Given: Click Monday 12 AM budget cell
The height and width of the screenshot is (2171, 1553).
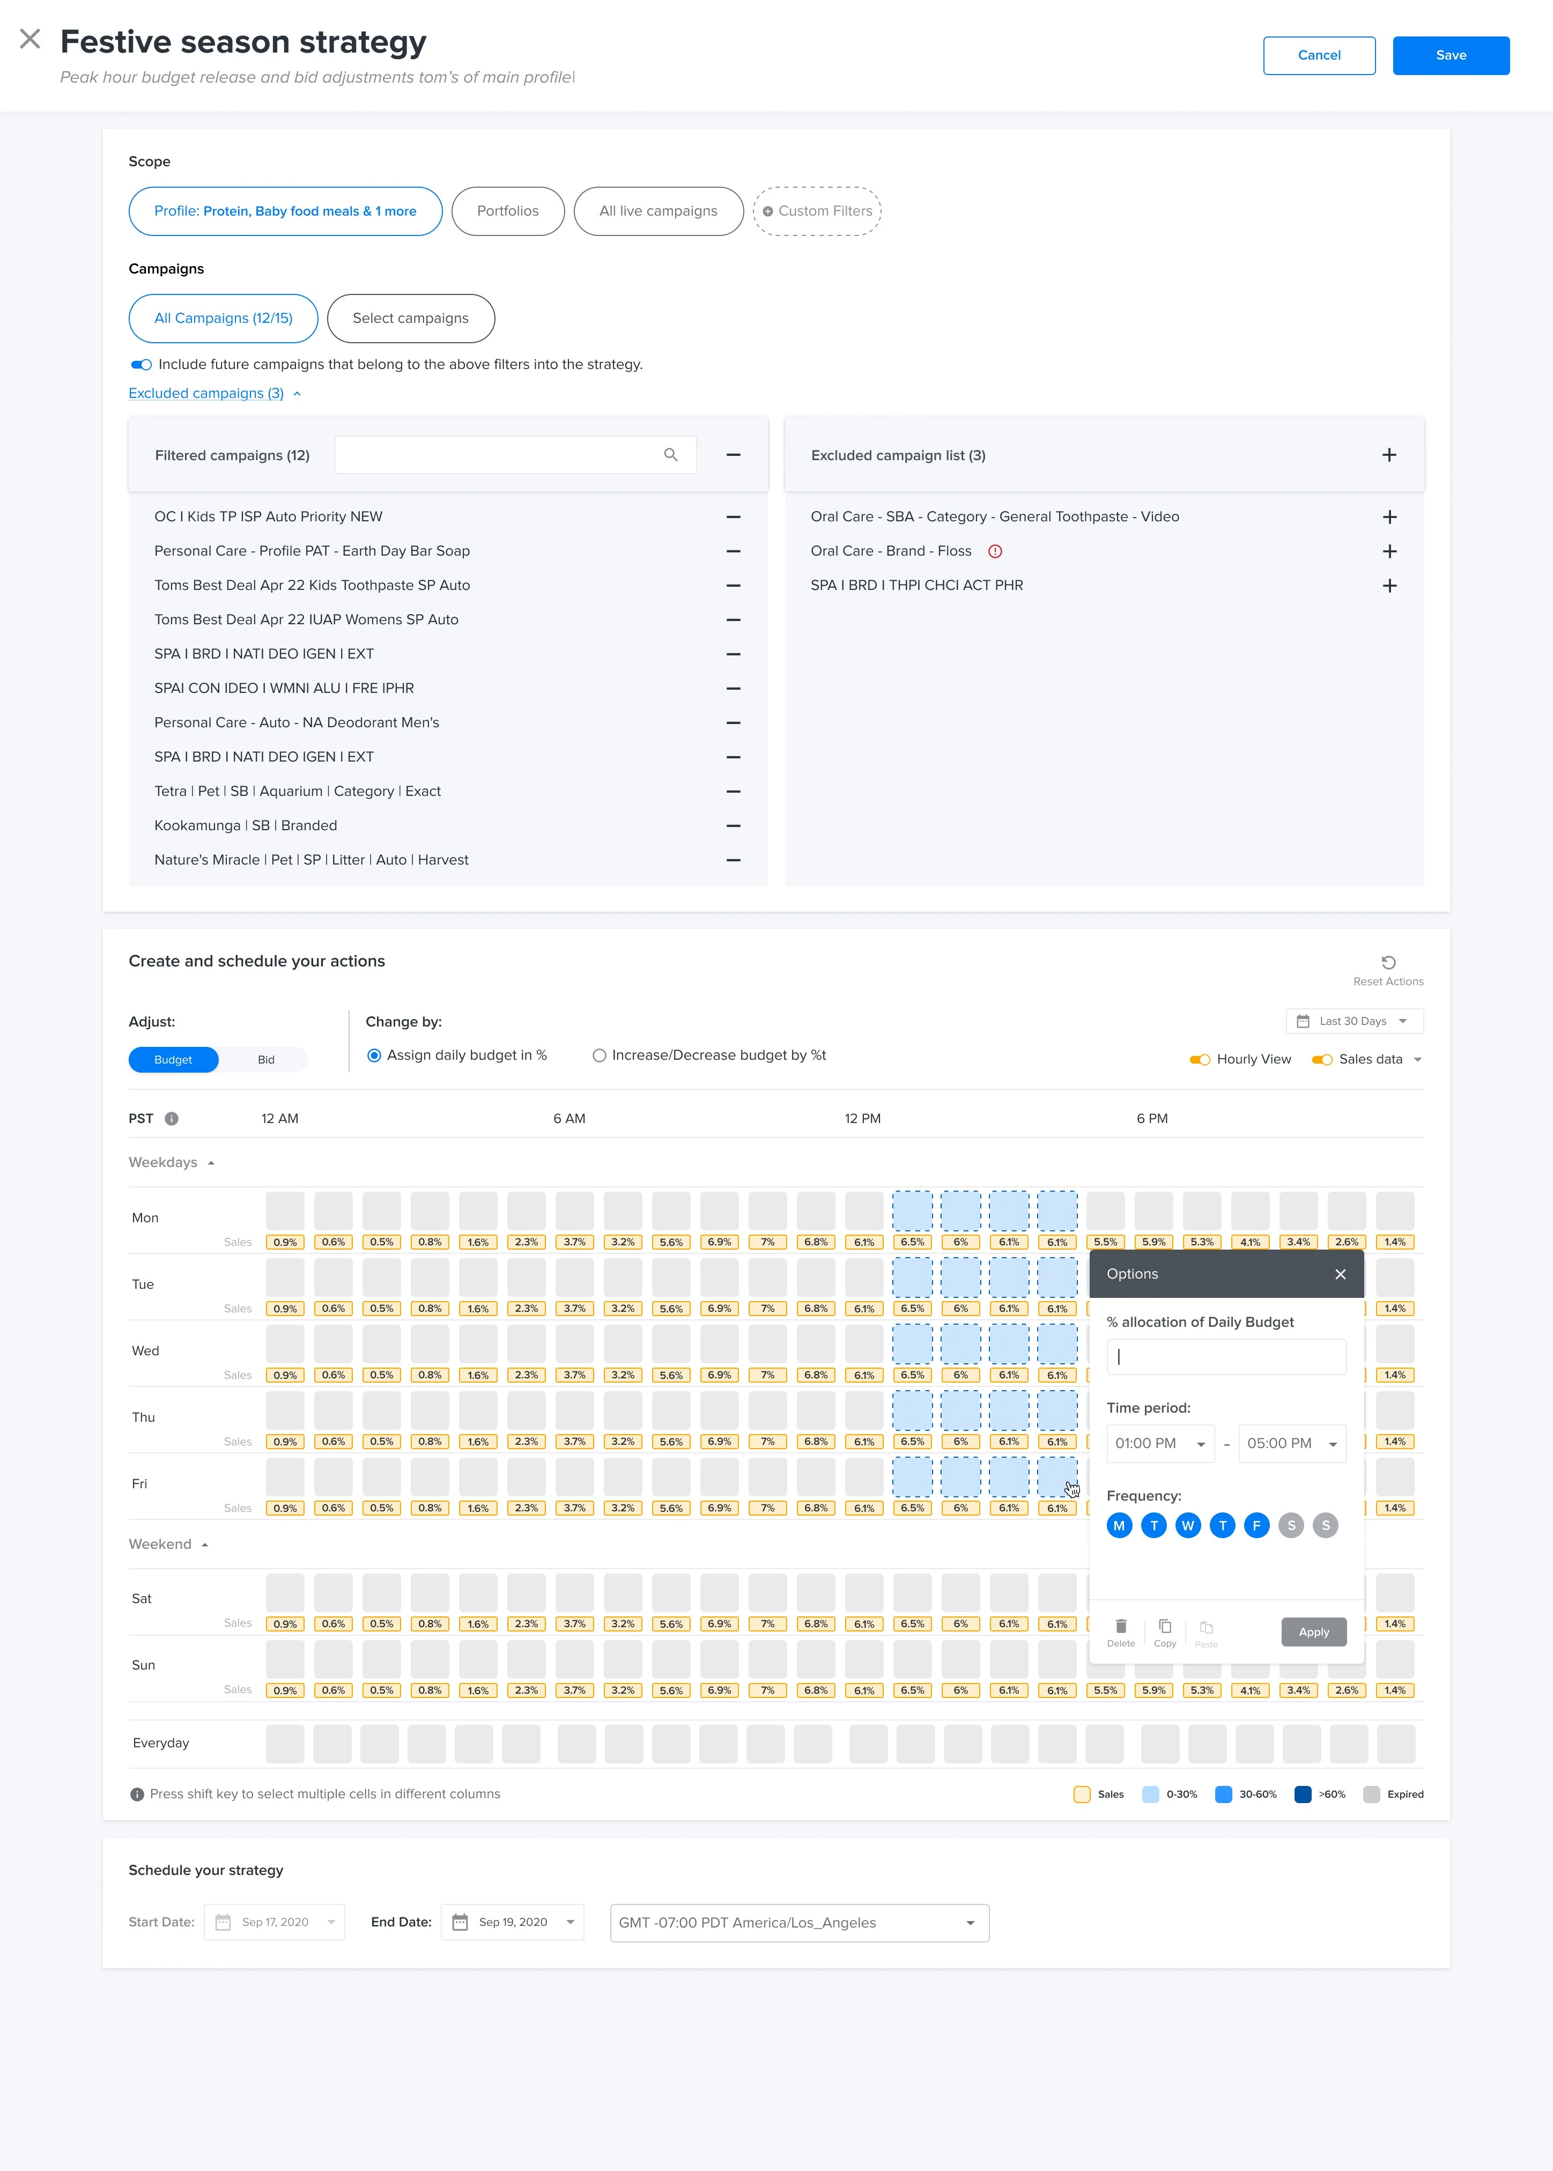Looking at the screenshot, I should tap(285, 1211).
